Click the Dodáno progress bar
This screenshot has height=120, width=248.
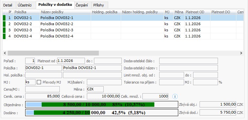pyautogui.click(x=102, y=113)
